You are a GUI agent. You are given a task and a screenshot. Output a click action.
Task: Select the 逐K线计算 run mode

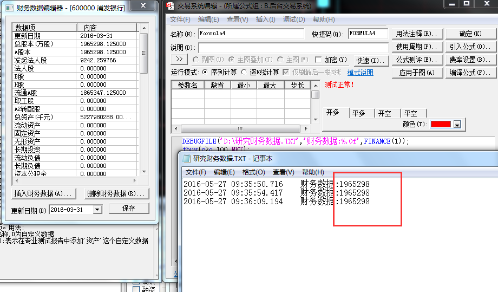point(245,72)
